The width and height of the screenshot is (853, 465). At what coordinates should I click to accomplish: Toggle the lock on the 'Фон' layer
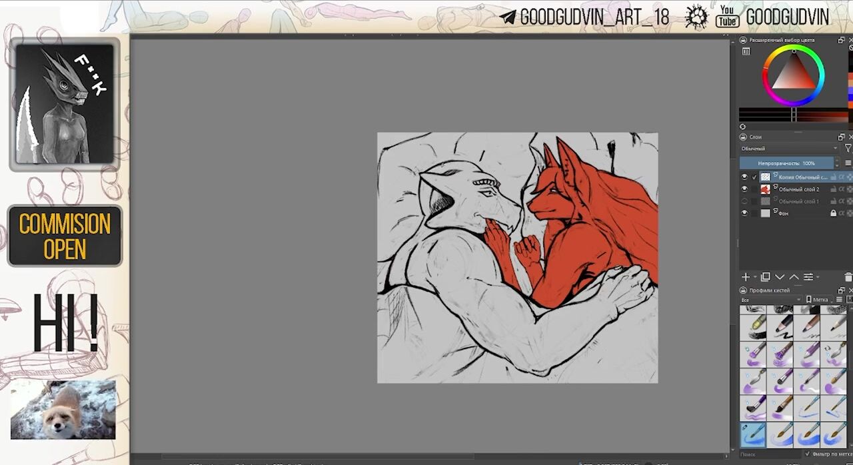[833, 213]
